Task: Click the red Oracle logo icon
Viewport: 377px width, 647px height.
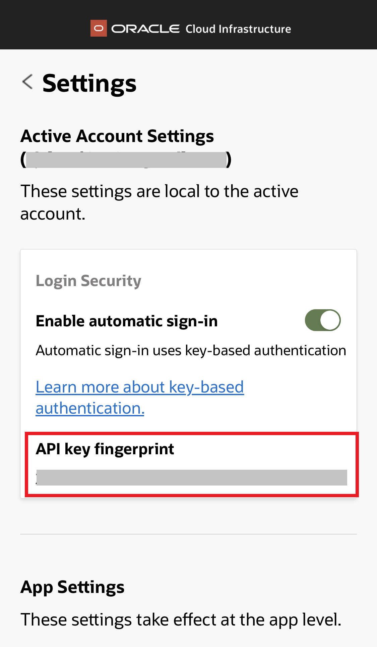Action: tap(99, 28)
